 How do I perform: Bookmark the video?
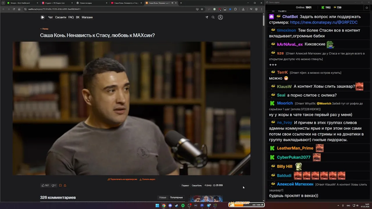[x=60, y=185]
